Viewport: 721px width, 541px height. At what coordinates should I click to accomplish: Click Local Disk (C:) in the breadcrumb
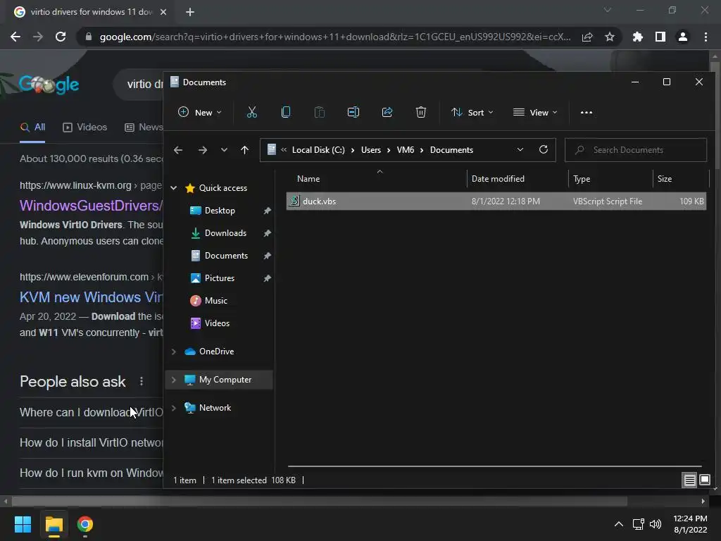pos(318,150)
